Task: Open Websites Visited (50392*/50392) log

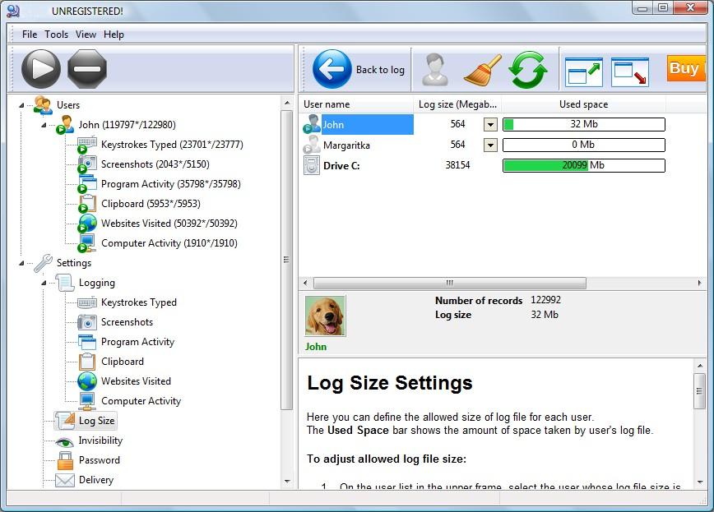Action: coord(169,224)
